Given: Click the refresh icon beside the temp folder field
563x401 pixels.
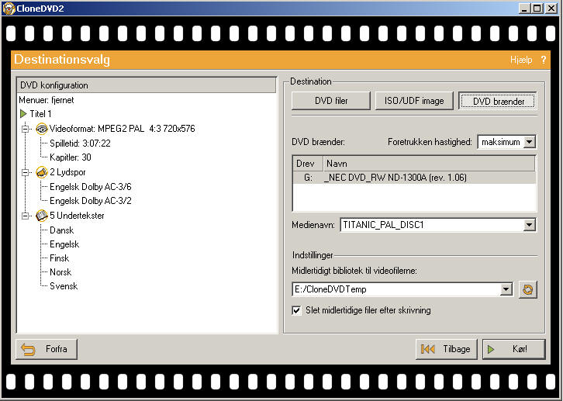Looking at the screenshot, I should click(527, 289).
